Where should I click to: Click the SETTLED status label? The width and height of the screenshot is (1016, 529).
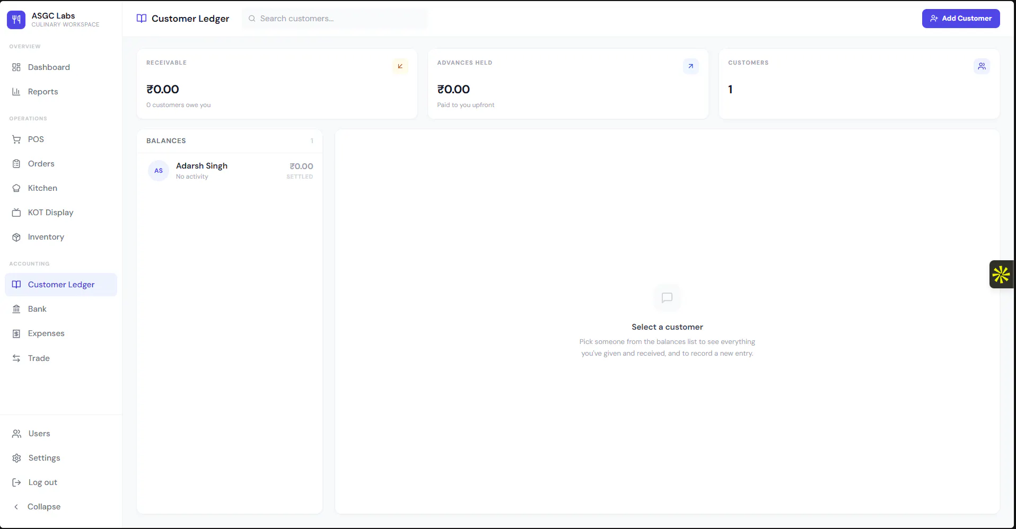(x=300, y=177)
